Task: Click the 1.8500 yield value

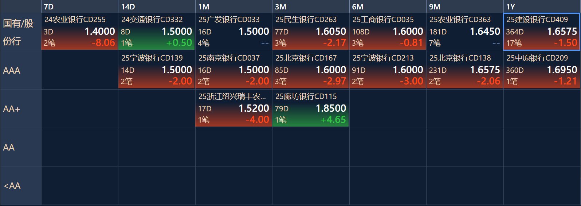Action: click(331, 108)
